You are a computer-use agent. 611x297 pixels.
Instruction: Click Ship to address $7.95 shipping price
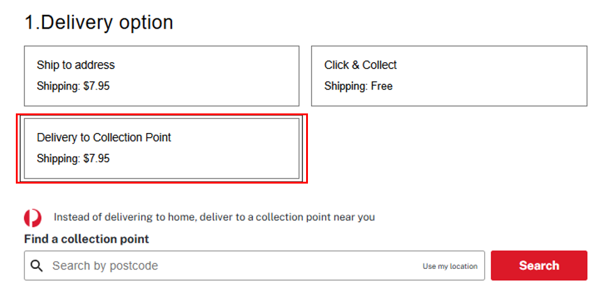pyautogui.click(x=73, y=87)
